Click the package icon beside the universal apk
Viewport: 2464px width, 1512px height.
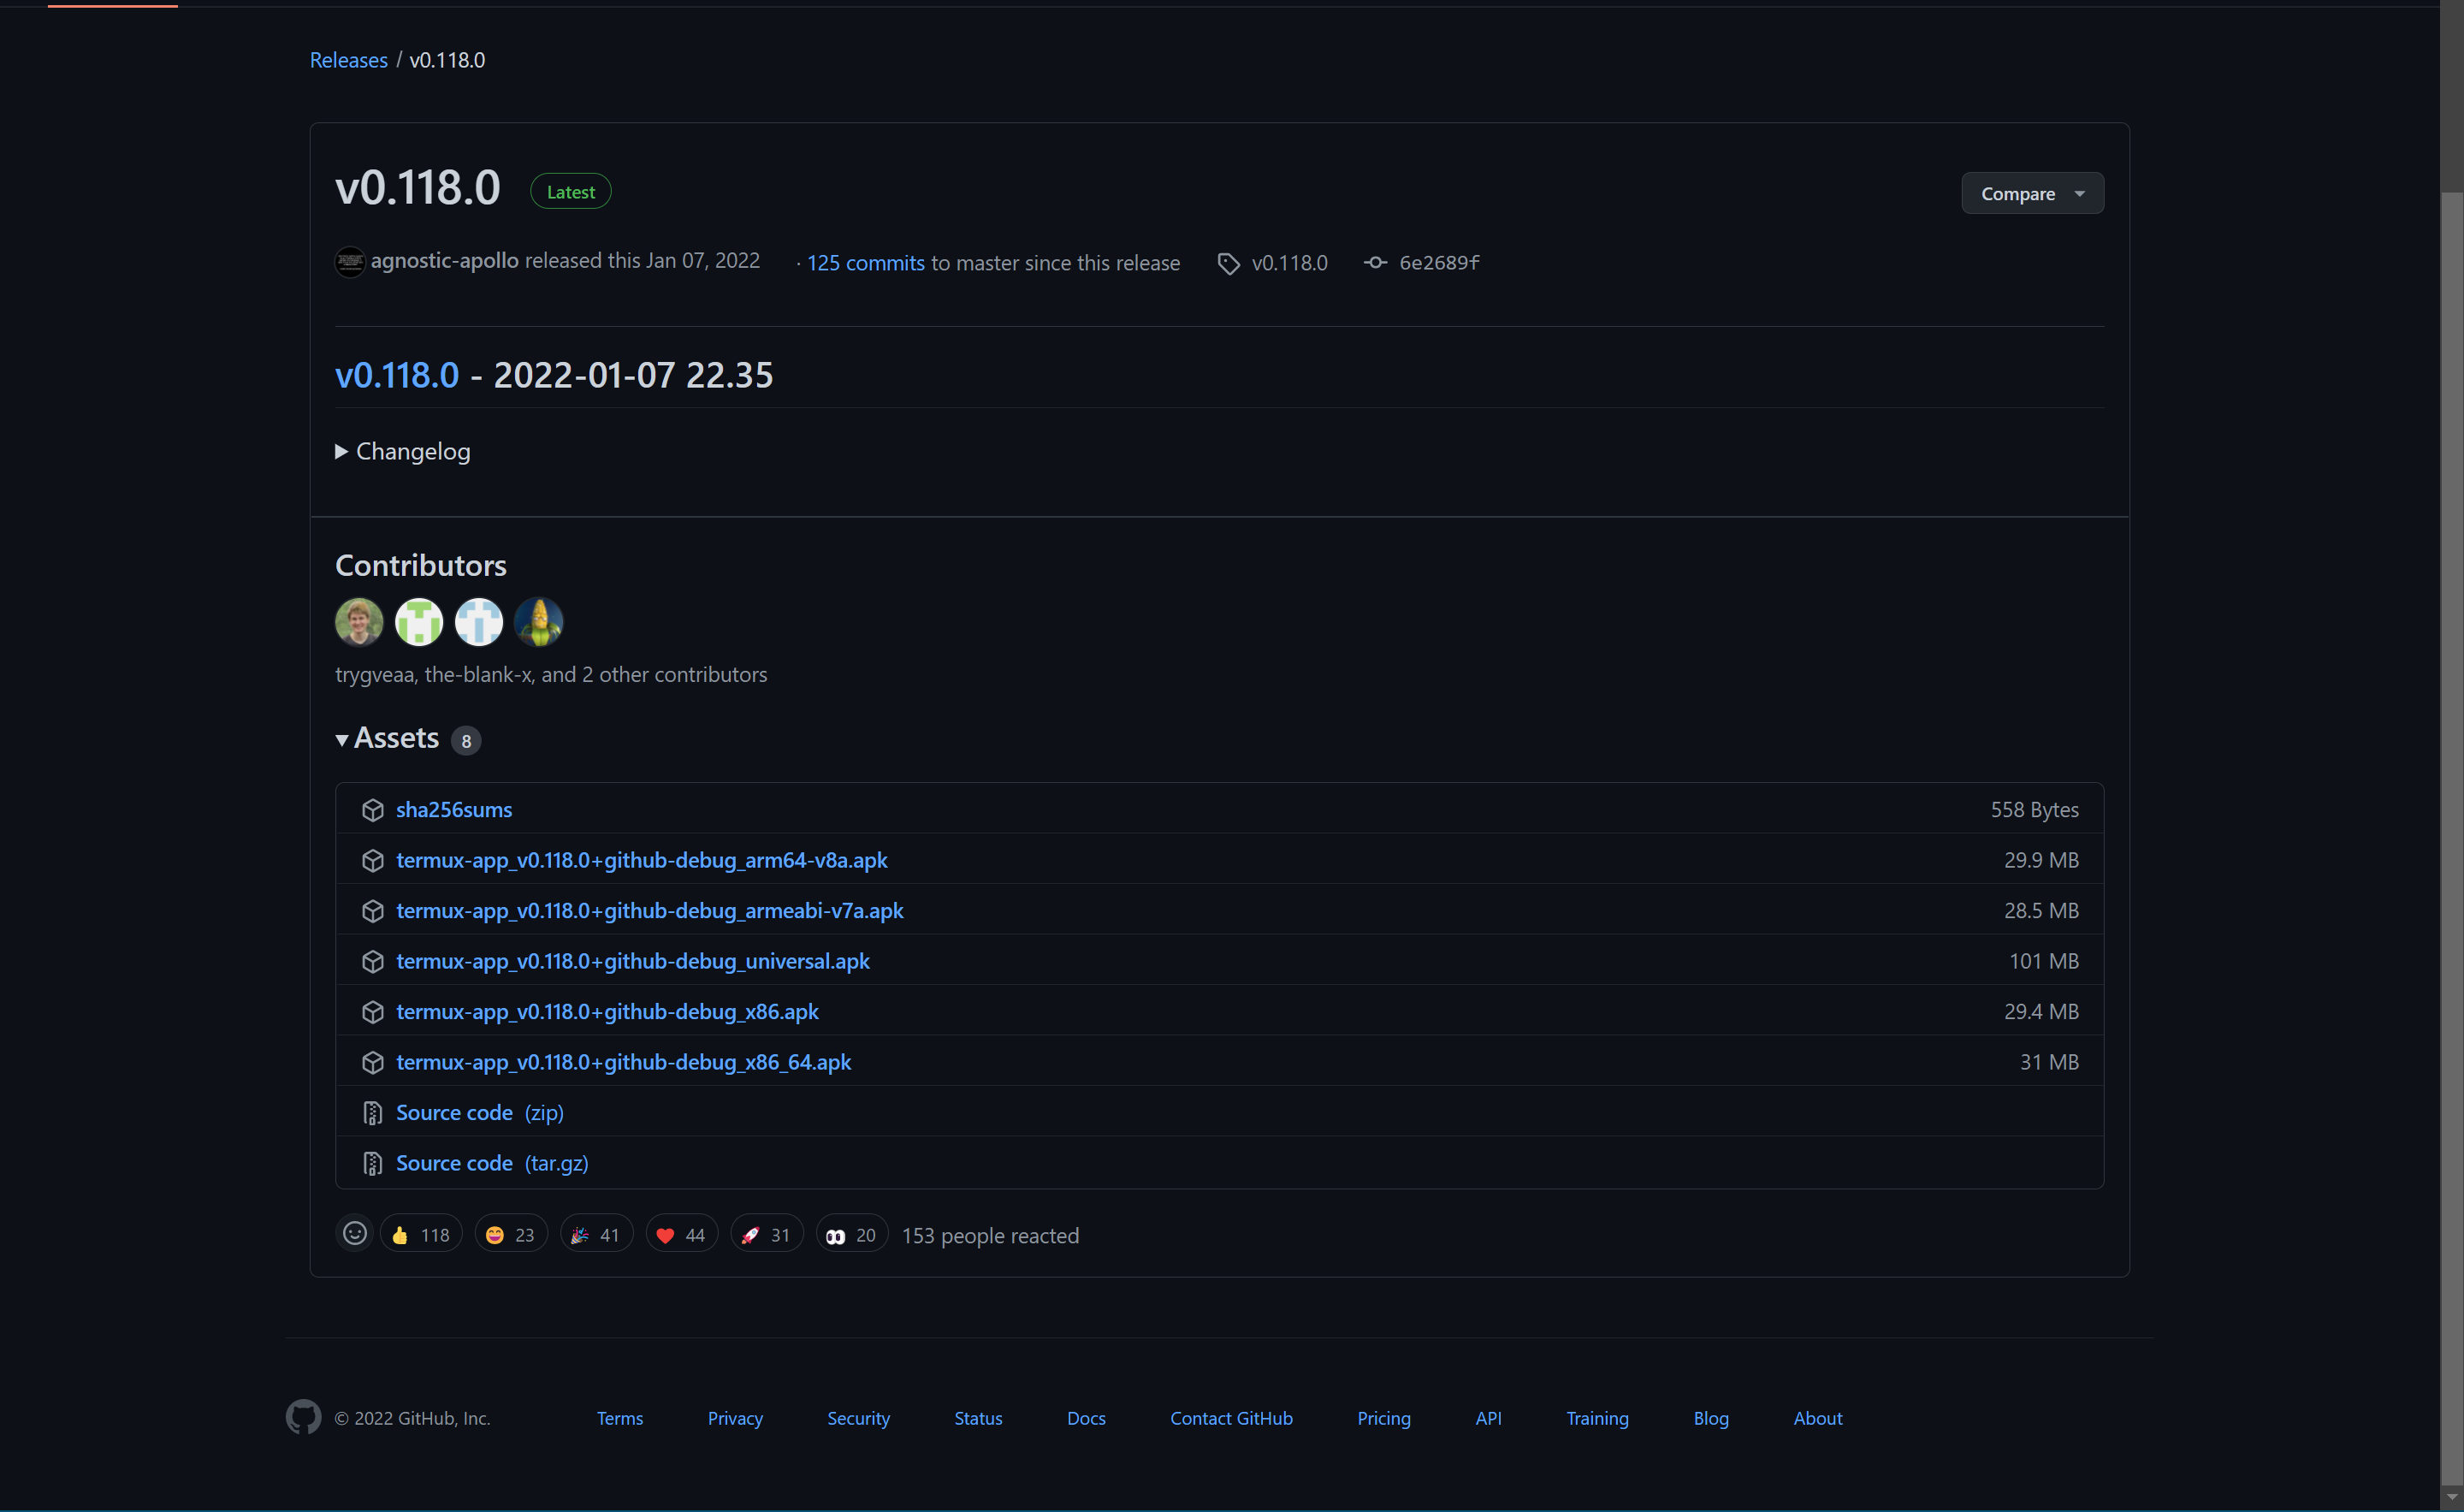point(373,961)
